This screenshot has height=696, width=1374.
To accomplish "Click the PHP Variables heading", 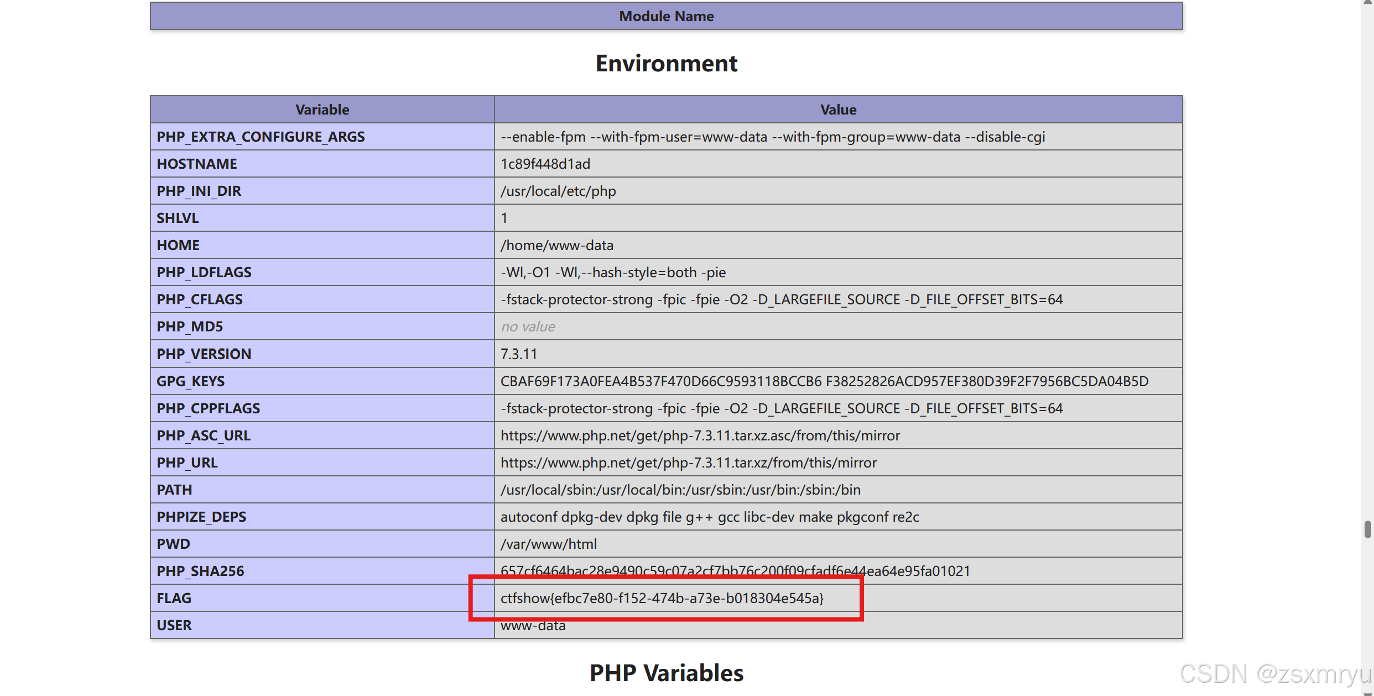I will pyautogui.click(x=666, y=673).
